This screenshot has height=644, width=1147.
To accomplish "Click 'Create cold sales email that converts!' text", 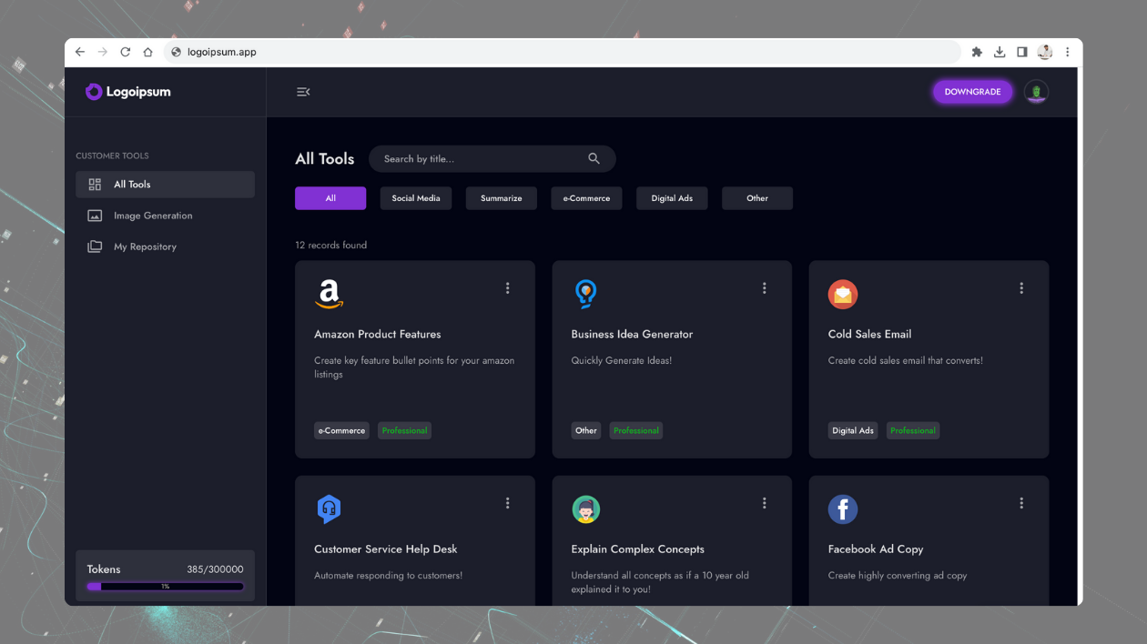I will pos(906,360).
